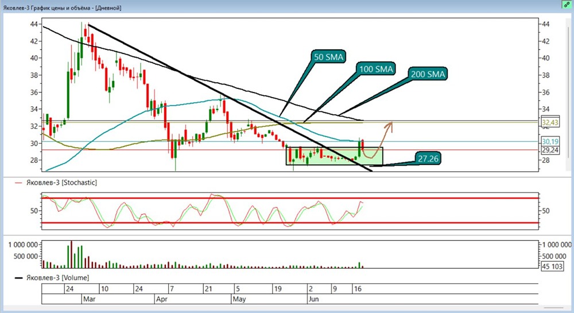Image resolution: width=574 pixels, height=313 pixels.
Task: Click date 9 on the time axis
Action: point(335,289)
